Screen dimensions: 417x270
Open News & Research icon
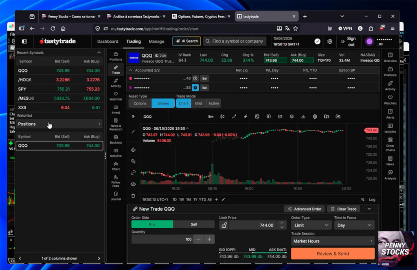[116, 124]
